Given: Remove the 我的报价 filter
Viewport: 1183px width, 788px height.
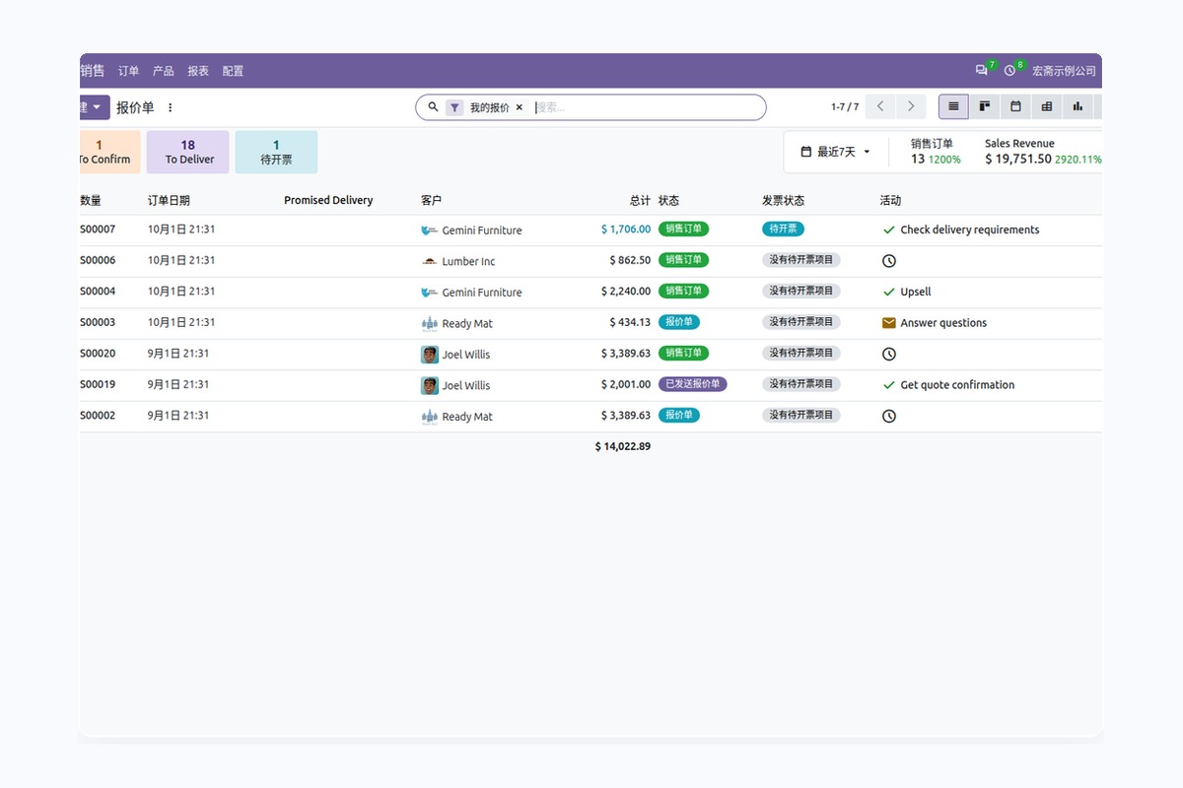Looking at the screenshot, I should 520,107.
